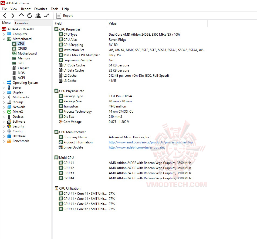Screen dimensions: 257x239
Task: Select the Database icon
Action: click(9, 136)
